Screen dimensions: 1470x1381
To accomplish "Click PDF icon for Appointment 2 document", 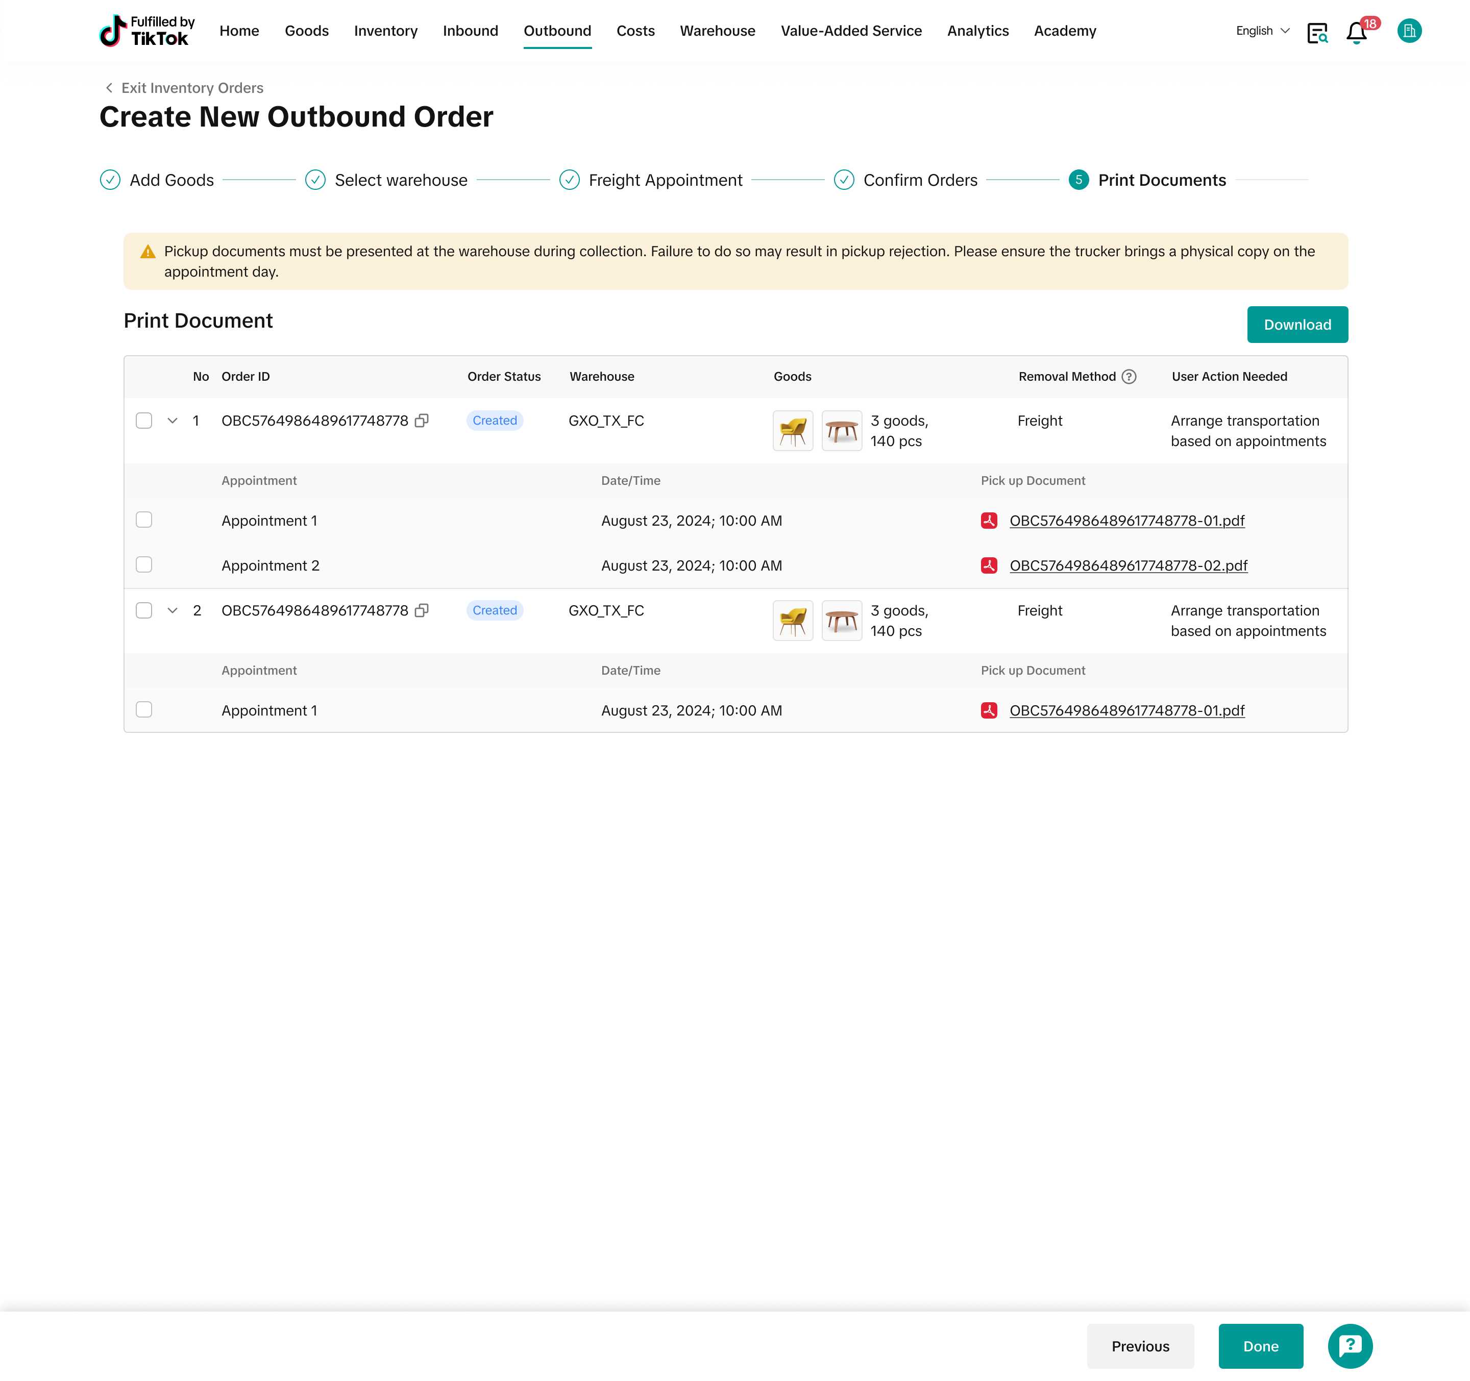I will [989, 565].
